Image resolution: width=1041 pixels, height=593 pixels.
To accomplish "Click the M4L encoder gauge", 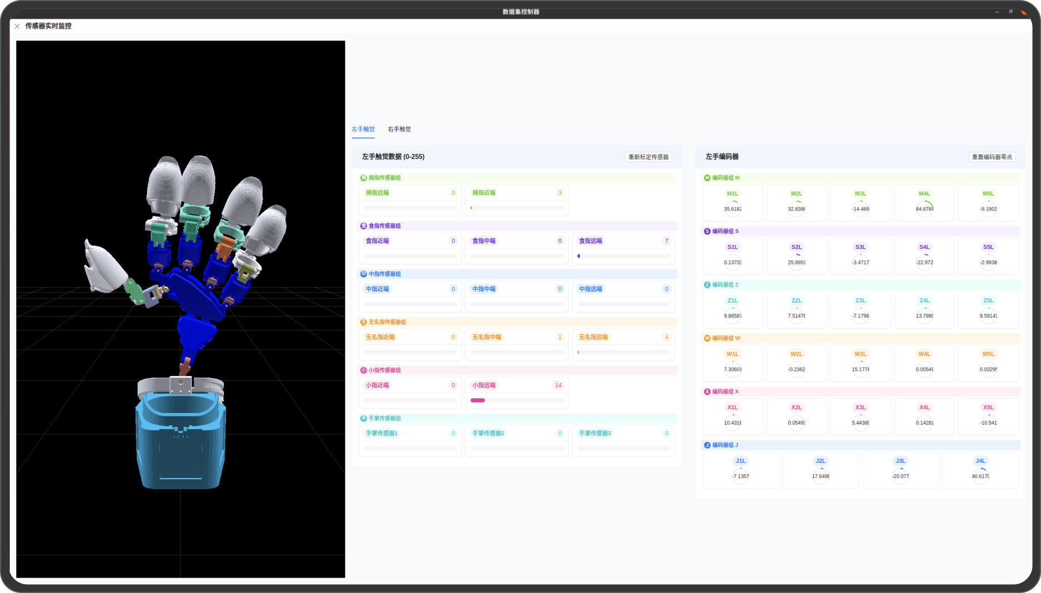I will coord(924,204).
